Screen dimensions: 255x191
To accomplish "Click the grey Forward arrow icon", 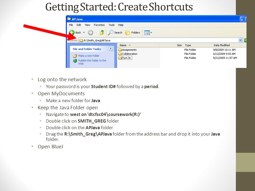I will (x=90, y=33).
